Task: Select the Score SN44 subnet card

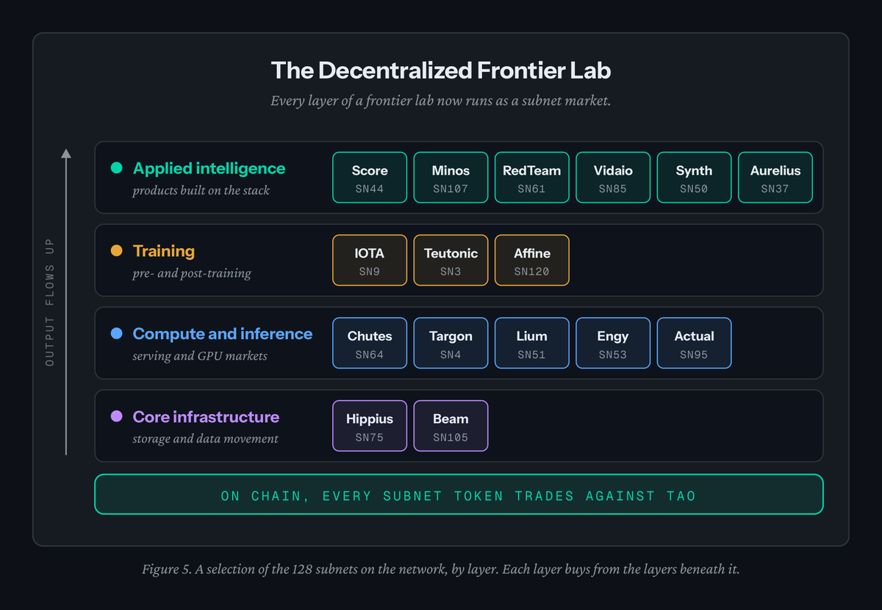Action: [x=370, y=178]
